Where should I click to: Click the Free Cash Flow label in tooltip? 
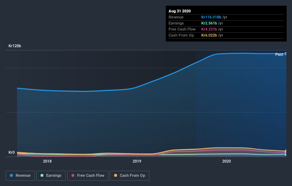(x=182, y=29)
